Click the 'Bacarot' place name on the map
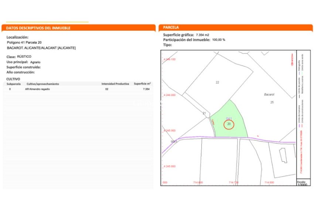This screenshot has height=211, width=314. point(269,94)
